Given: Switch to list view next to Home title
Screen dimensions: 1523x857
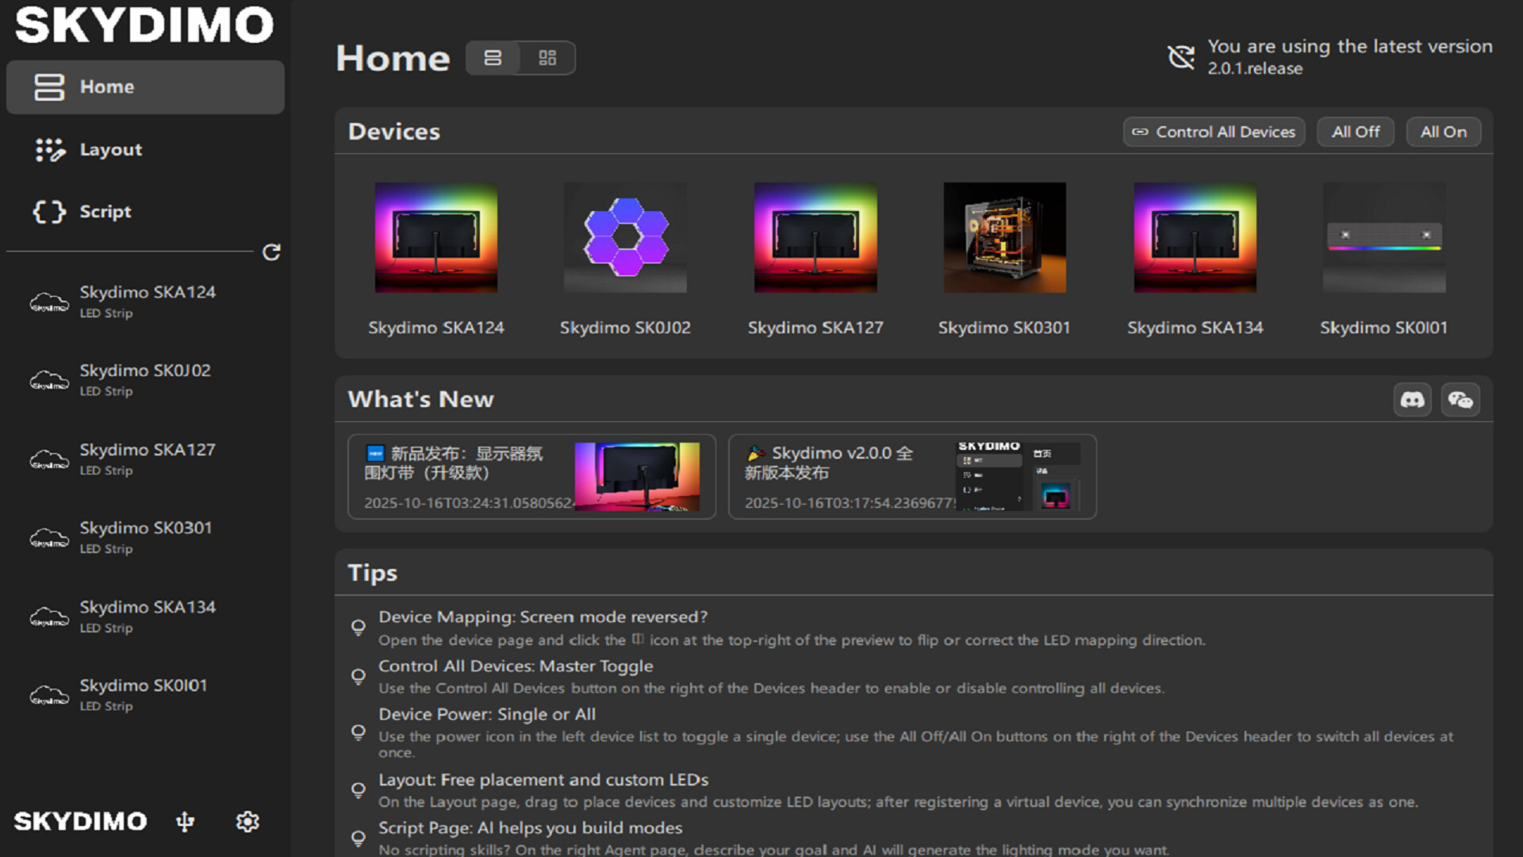Looking at the screenshot, I should pos(493,57).
